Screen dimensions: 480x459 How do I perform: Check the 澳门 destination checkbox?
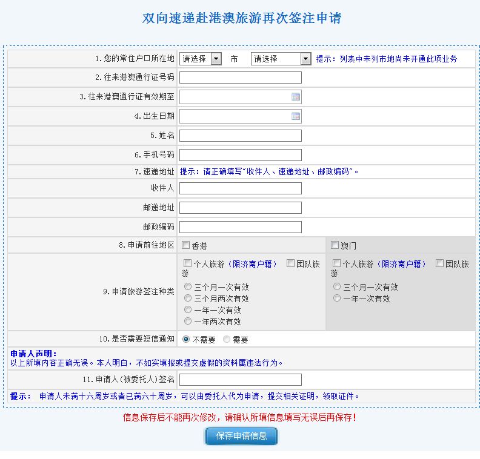coord(335,245)
